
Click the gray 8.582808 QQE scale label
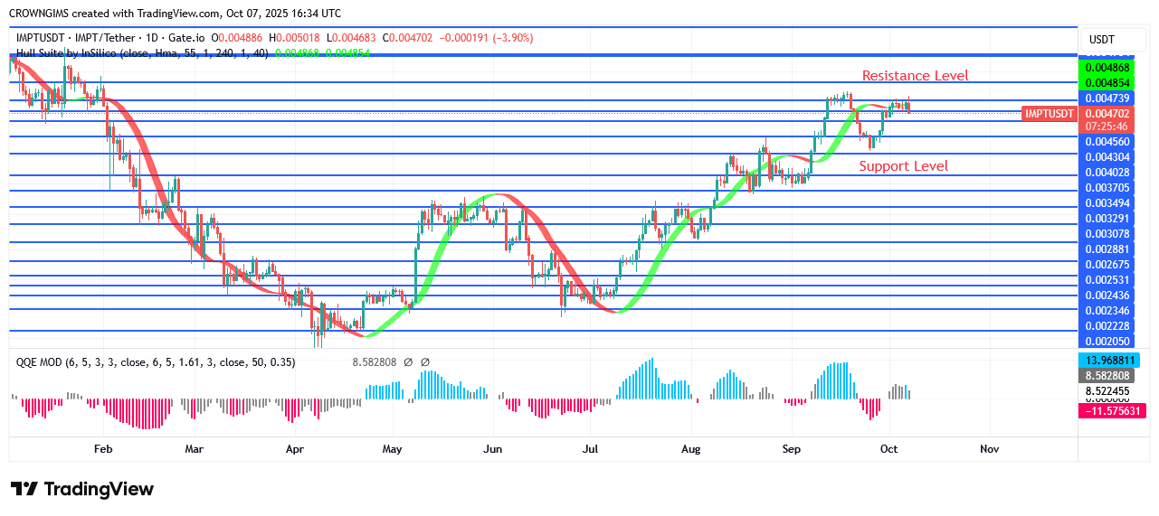[x=1107, y=375]
